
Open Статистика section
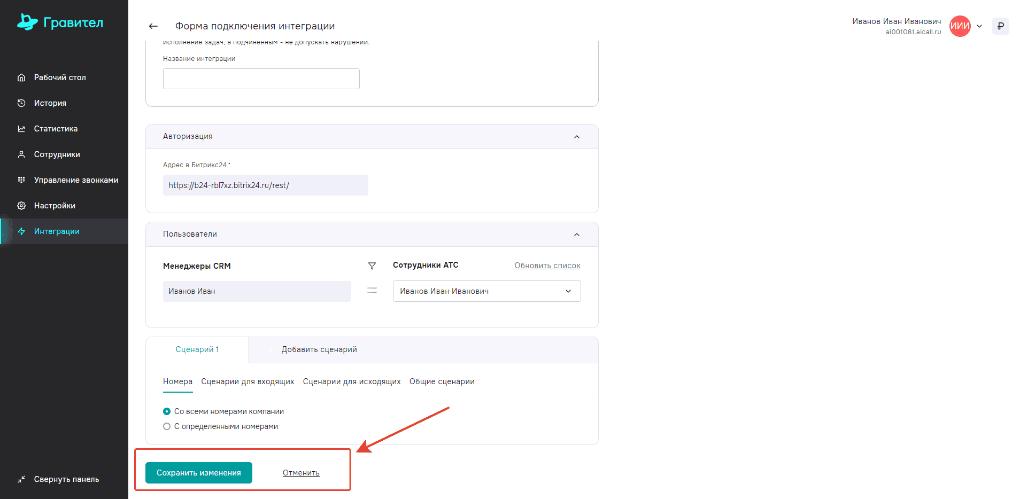coord(56,129)
